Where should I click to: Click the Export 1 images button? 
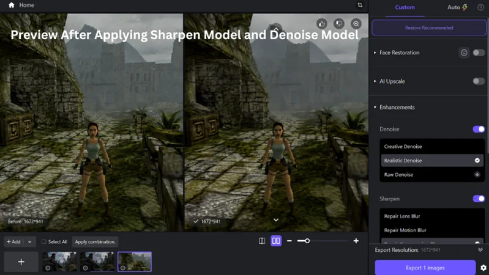pos(425,268)
